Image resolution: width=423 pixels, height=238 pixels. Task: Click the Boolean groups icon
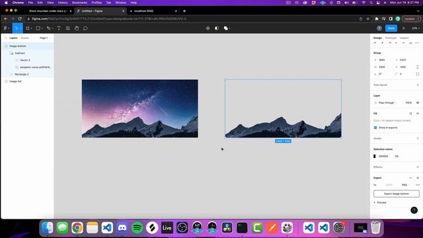(x=225, y=28)
